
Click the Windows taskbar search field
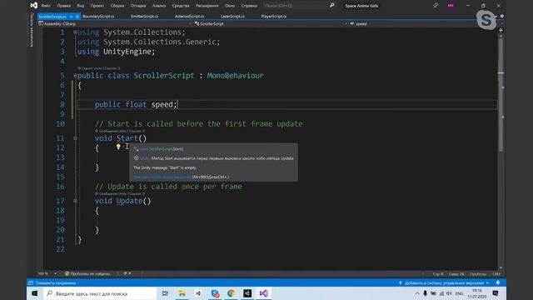pyautogui.click(x=100, y=293)
